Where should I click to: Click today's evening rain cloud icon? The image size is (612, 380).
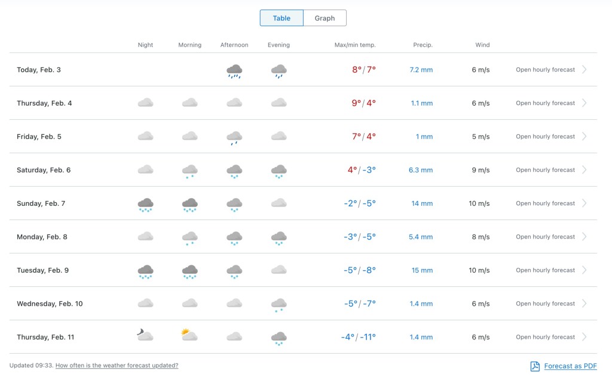coord(279,72)
